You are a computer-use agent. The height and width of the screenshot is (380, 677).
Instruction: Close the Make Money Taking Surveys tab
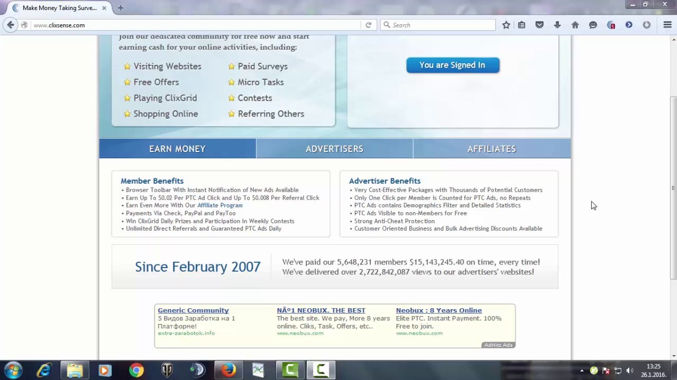(104, 8)
